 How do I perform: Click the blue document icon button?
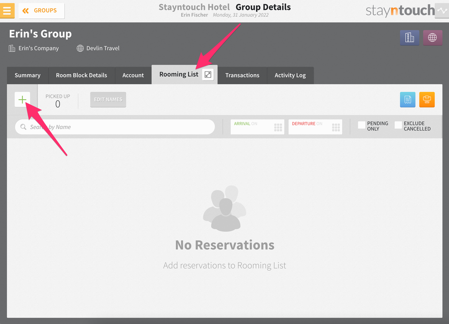(x=408, y=100)
